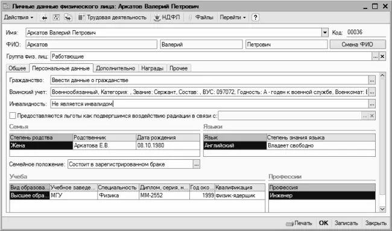This screenshot has width=392, height=231.
Task: Select Английский in languages table
Action: [235, 145]
